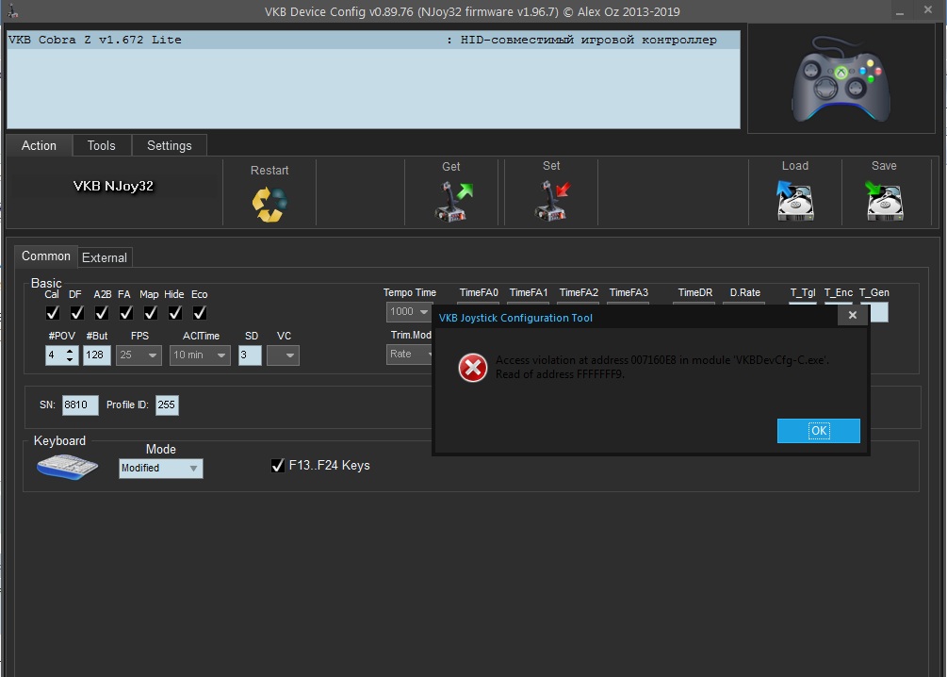
Task: Click the Keyboard section icon
Action: (x=67, y=468)
